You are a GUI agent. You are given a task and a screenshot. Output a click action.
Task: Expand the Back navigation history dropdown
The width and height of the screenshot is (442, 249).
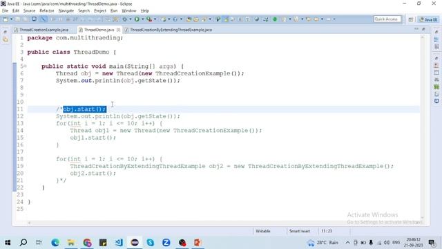[322, 19]
